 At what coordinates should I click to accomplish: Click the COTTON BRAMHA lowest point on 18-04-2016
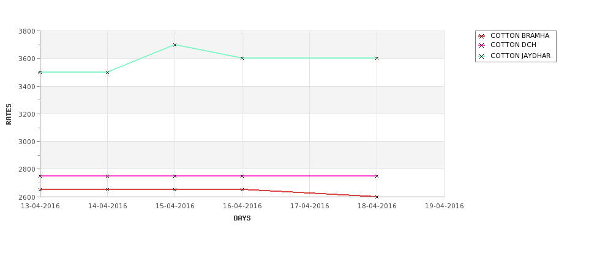click(x=377, y=197)
